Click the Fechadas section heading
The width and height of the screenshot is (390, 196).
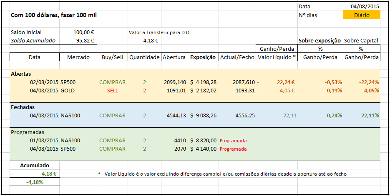pos(23,107)
